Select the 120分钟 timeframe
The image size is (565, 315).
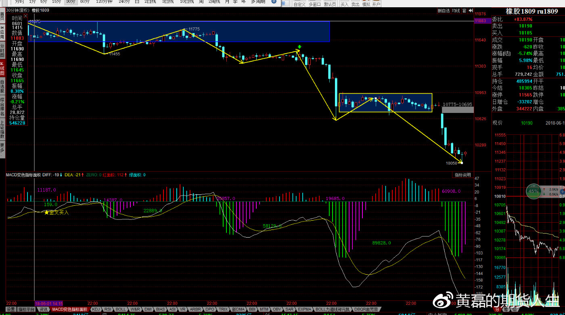(x=104, y=2)
